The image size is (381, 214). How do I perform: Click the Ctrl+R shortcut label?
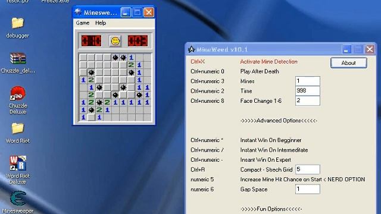click(x=198, y=169)
